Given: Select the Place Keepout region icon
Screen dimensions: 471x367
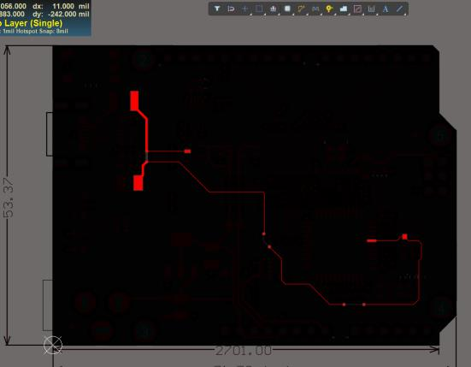Looking at the screenshot, I should click(x=357, y=9).
